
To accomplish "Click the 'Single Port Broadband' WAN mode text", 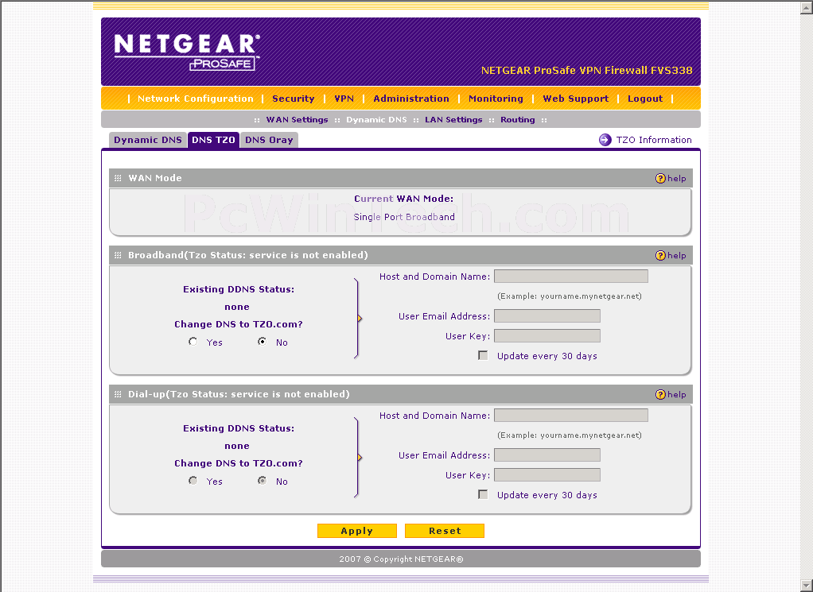I will click(404, 217).
